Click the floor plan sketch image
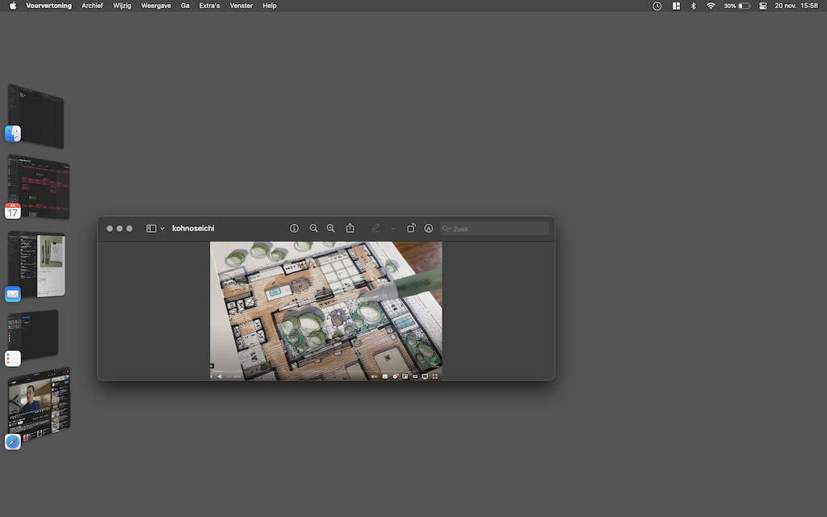The width and height of the screenshot is (827, 517). click(x=326, y=311)
